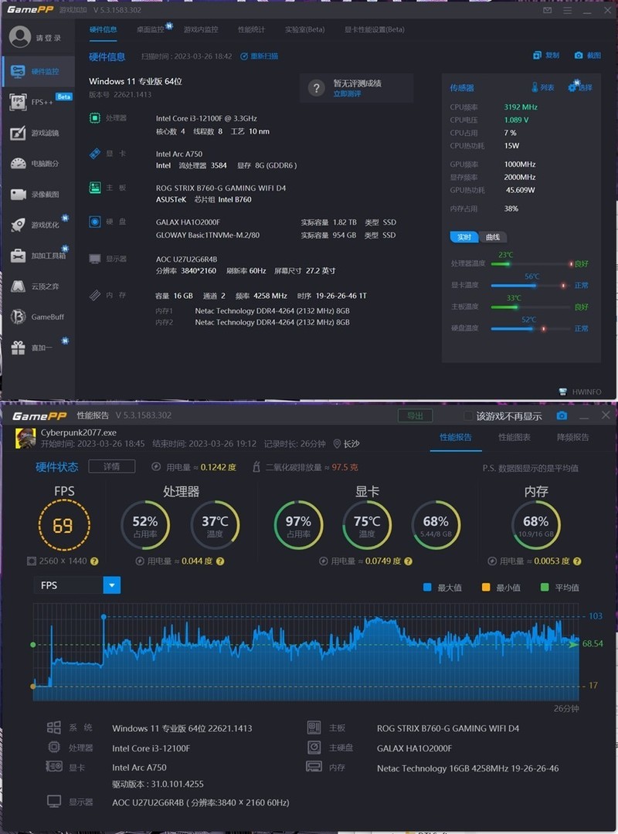Screen dimensions: 618x834
Task: Open the hamburger menu in GamePP title bar
Action: pyautogui.click(x=568, y=10)
